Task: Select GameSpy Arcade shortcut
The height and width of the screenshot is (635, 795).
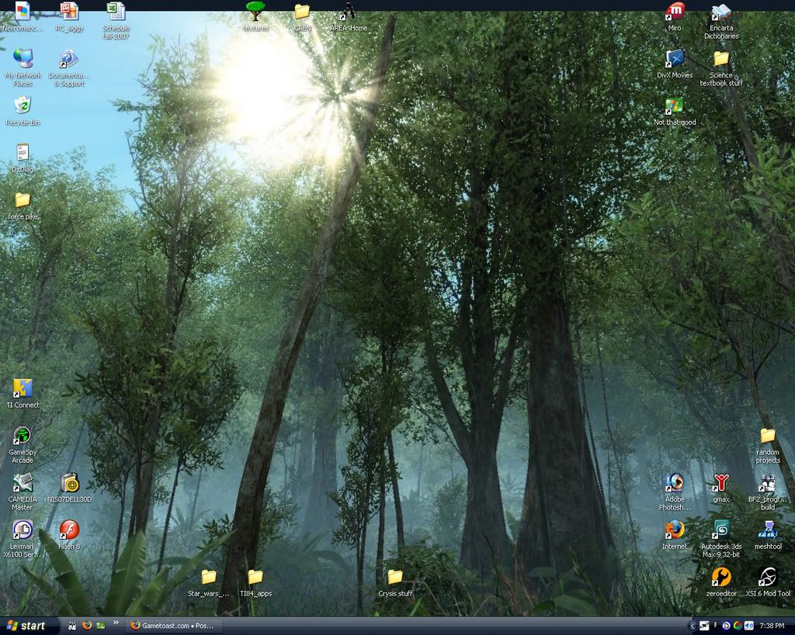Action: coord(23,444)
